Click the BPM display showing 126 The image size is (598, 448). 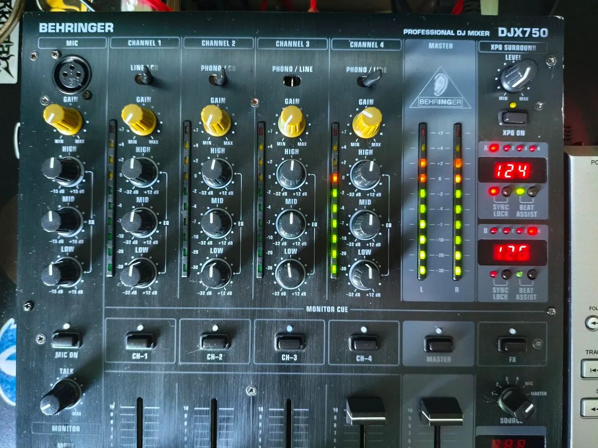(512, 253)
